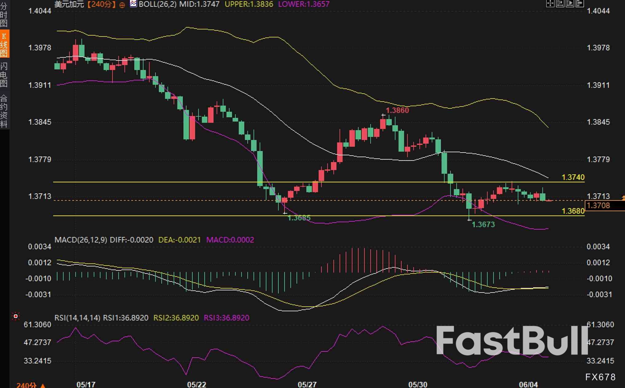This screenshot has width=625, height=388.
Task: Click the MACD(26,12,9) indicator label
Action: (81, 240)
